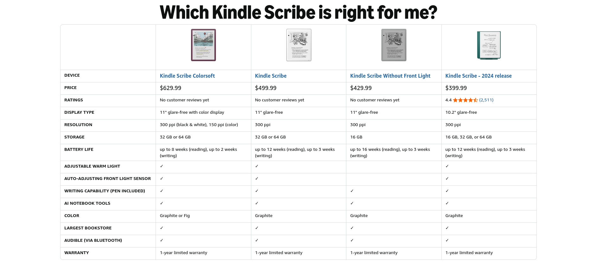Image resolution: width=597 pixels, height=263 pixels.
Task: Open the Kindle Scribe 2024 release thumbnail
Action: click(x=489, y=45)
